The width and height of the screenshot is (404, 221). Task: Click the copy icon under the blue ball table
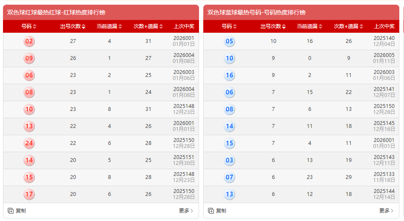[x=211, y=211]
